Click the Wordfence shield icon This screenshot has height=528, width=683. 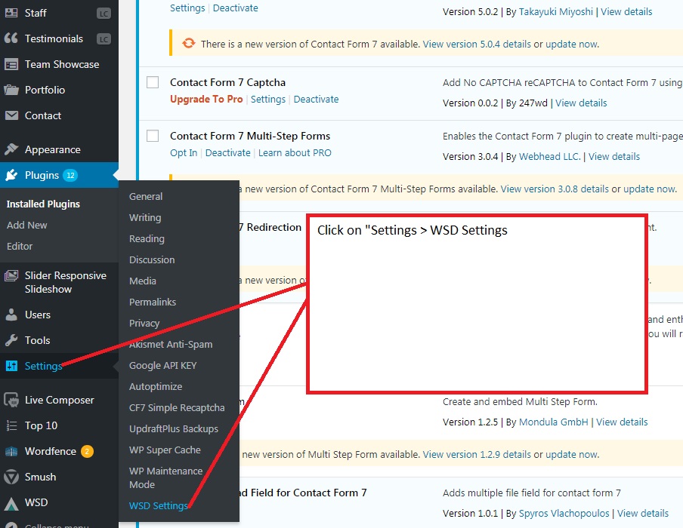(11, 452)
